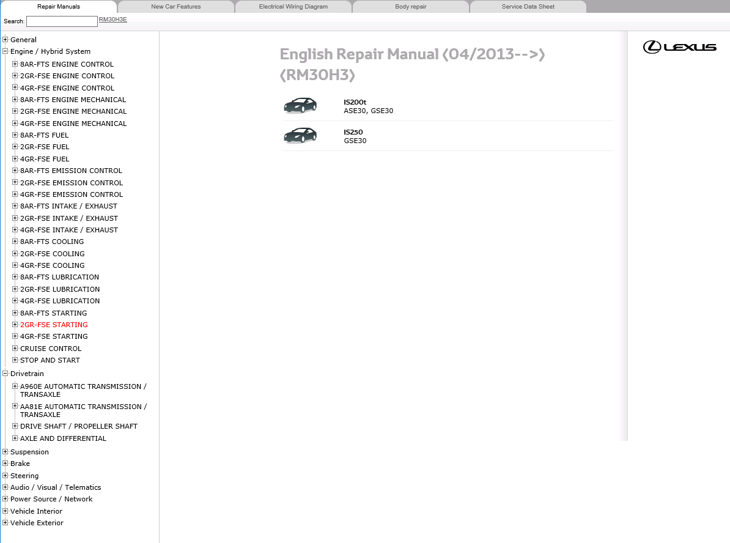Open the Service Data Sheet tab

pos(527,7)
